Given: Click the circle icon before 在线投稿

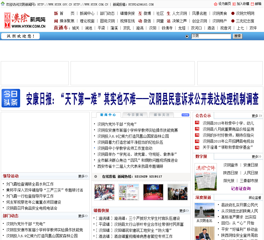Looking at the screenshot, I should pos(96,176).
